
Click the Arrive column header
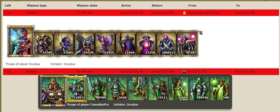click(126, 5)
